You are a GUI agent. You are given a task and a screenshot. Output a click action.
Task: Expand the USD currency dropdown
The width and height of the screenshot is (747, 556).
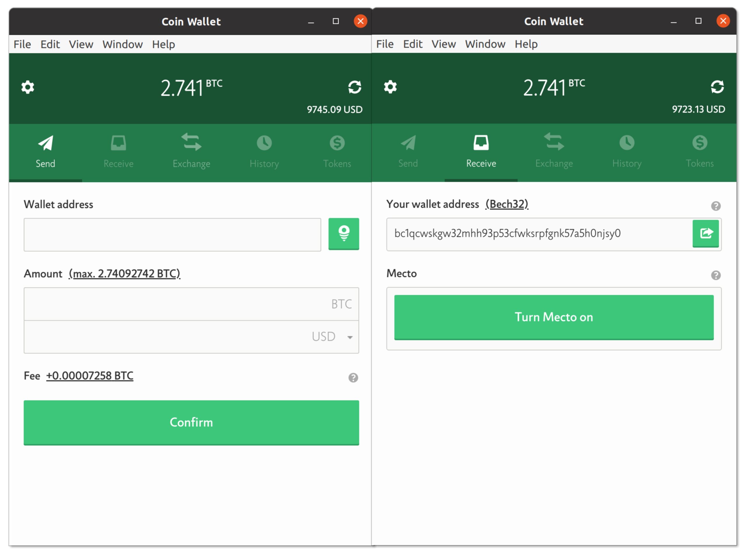pyautogui.click(x=350, y=337)
